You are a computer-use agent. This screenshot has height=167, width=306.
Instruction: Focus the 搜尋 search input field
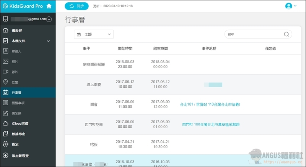(254, 34)
